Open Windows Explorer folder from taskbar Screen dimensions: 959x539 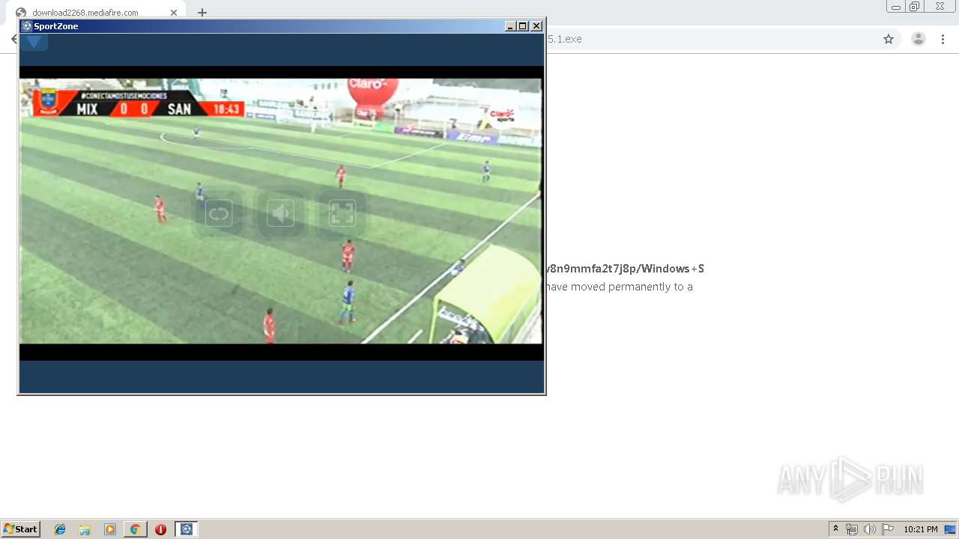point(85,529)
